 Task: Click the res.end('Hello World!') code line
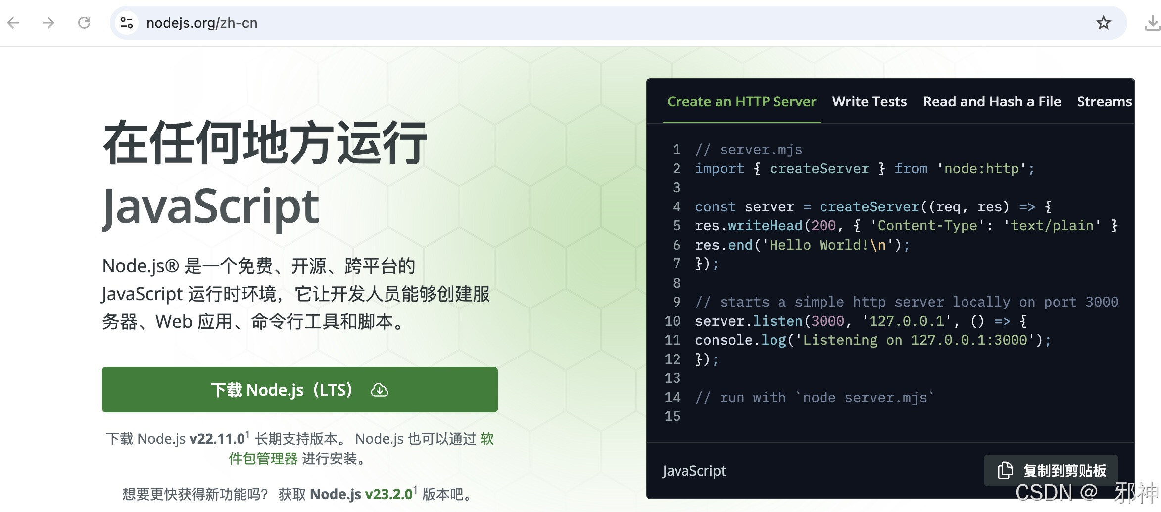click(802, 245)
